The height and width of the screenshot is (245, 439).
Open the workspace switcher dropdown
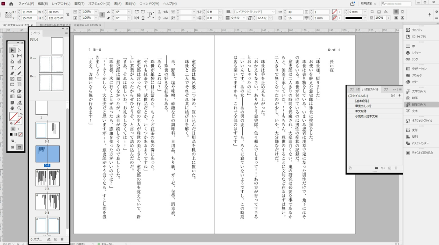pyautogui.click(x=367, y=4)
